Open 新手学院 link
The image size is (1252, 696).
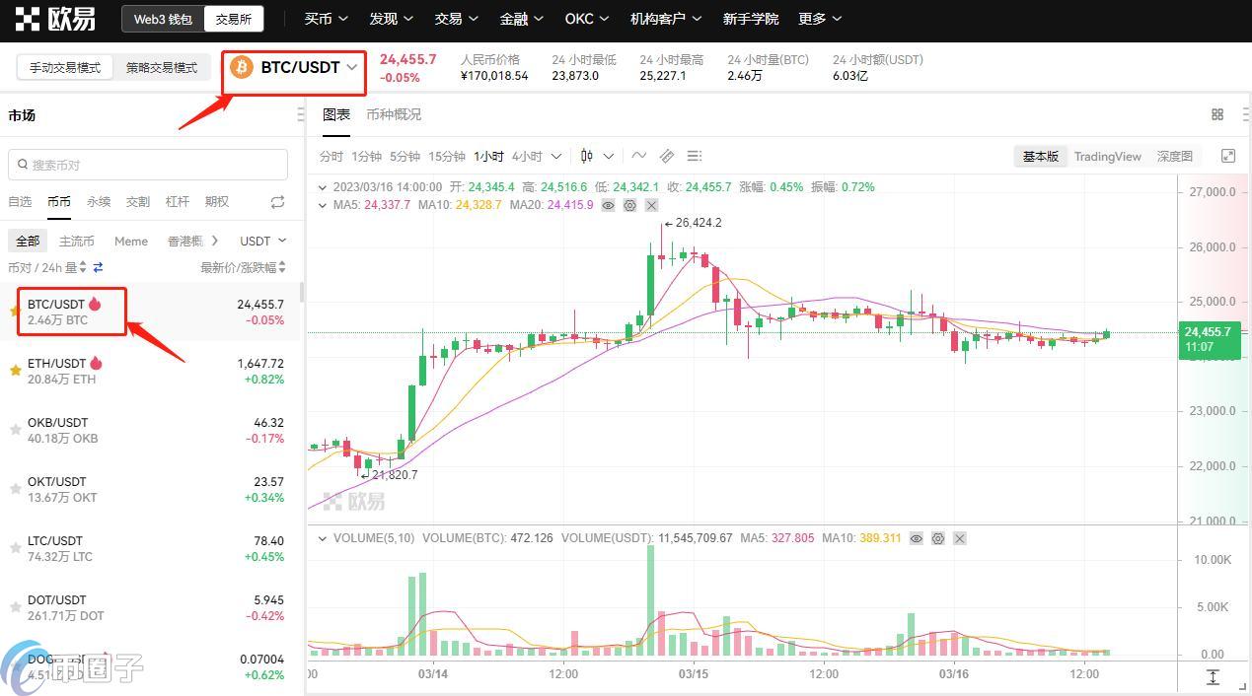pos(750,19)
